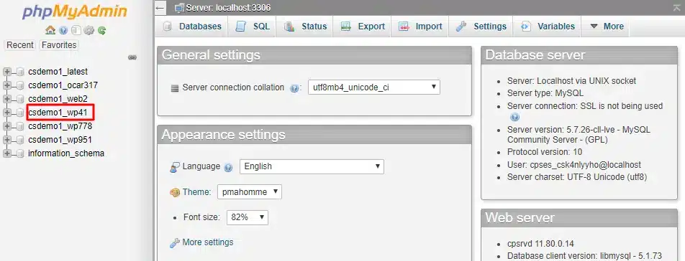This screenshot has height=261, width=685.
Task: Expand the csdemo1_wp778 database tree node
Action: tap(7, 126)
